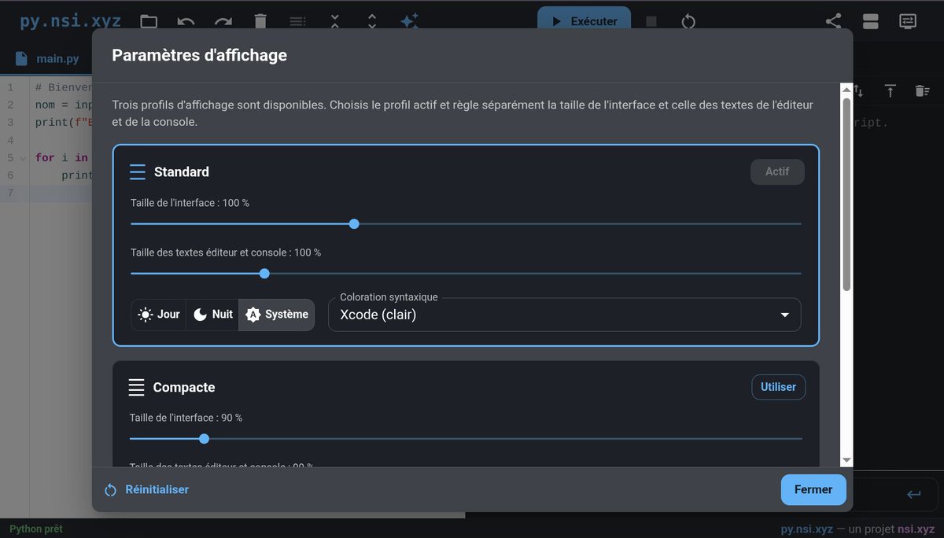944x538 pixels.
Task: Open Coloration syntaxique dropdown Xcode (clair)
Action: point(564,315)
